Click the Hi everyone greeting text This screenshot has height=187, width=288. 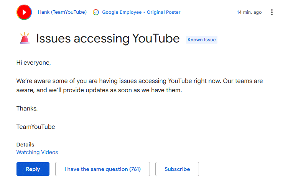point(33,62)
